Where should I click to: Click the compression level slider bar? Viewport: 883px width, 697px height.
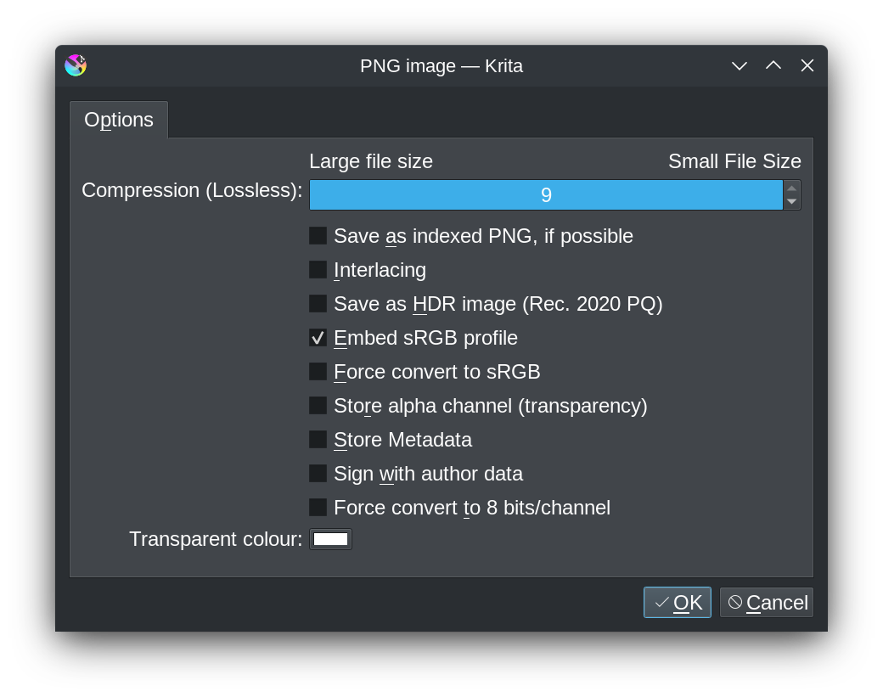click(x=546, y=194)
